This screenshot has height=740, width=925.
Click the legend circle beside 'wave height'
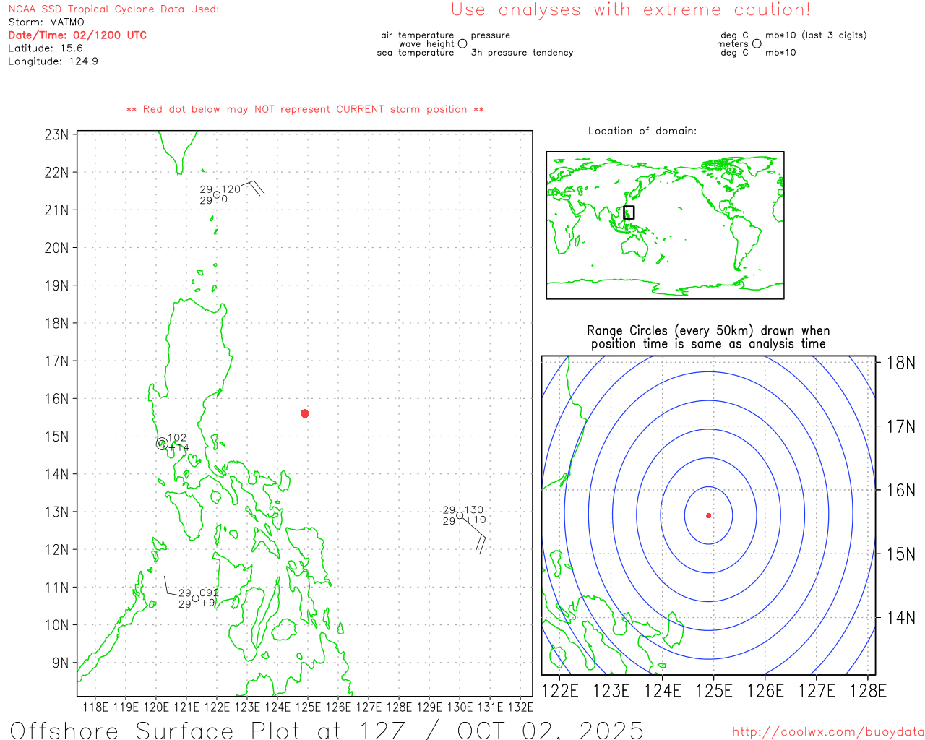[x=462, y=43]
